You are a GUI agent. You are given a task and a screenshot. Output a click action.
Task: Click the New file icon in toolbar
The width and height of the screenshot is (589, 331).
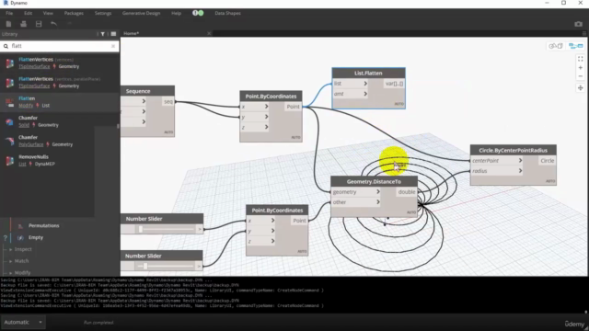[x=8, y=24]
